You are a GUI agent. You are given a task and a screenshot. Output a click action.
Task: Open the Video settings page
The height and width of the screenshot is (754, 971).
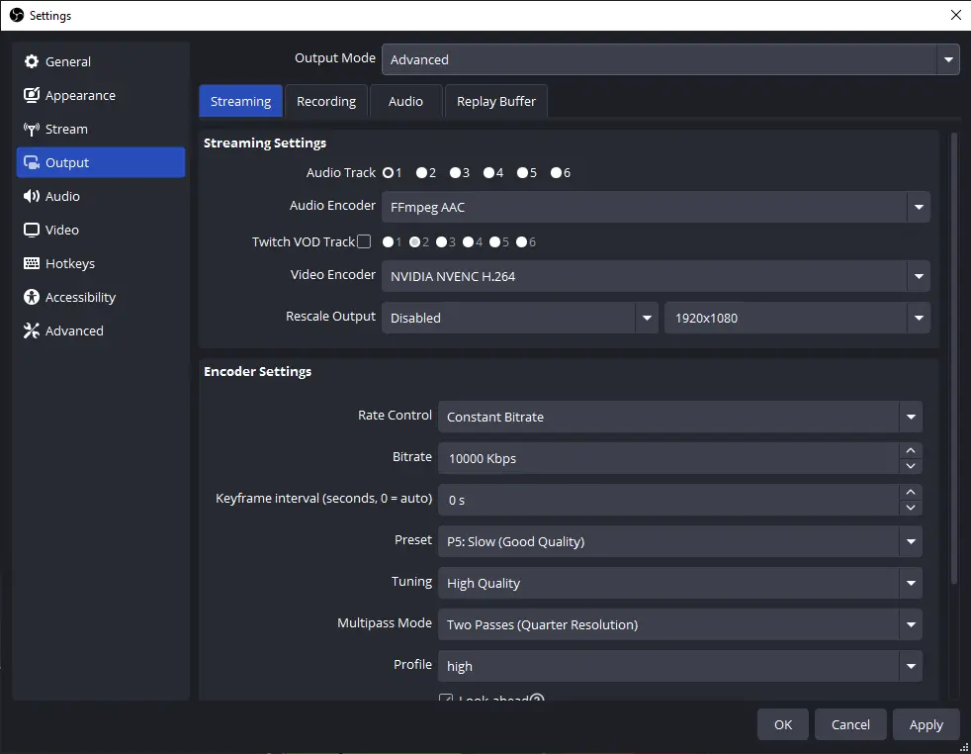[101, 230]
